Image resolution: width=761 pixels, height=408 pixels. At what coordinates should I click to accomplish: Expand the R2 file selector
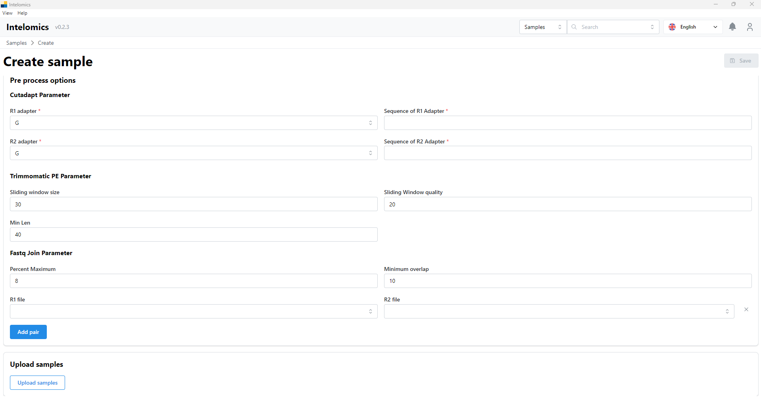559,311
